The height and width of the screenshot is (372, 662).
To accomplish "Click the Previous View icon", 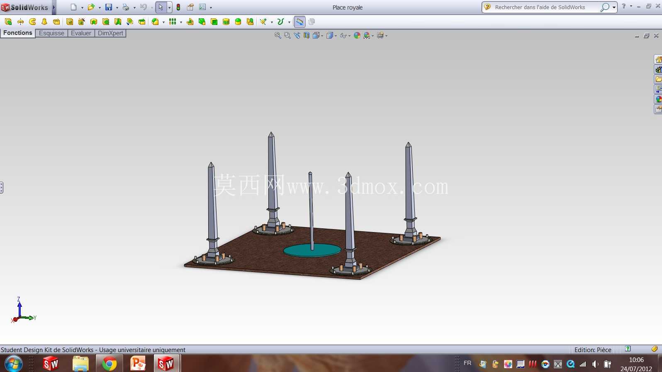I will (297, 36).
